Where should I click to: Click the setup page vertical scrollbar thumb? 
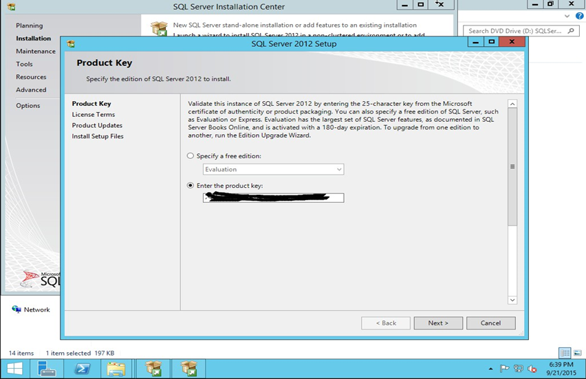tap(512, 166)
